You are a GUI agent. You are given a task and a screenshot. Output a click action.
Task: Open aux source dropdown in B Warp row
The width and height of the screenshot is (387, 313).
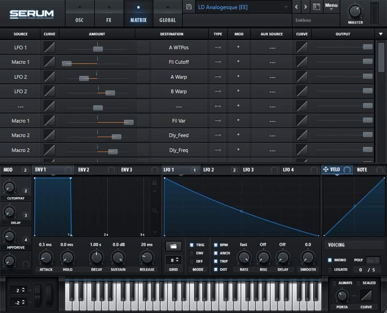(x=272, y=91)
